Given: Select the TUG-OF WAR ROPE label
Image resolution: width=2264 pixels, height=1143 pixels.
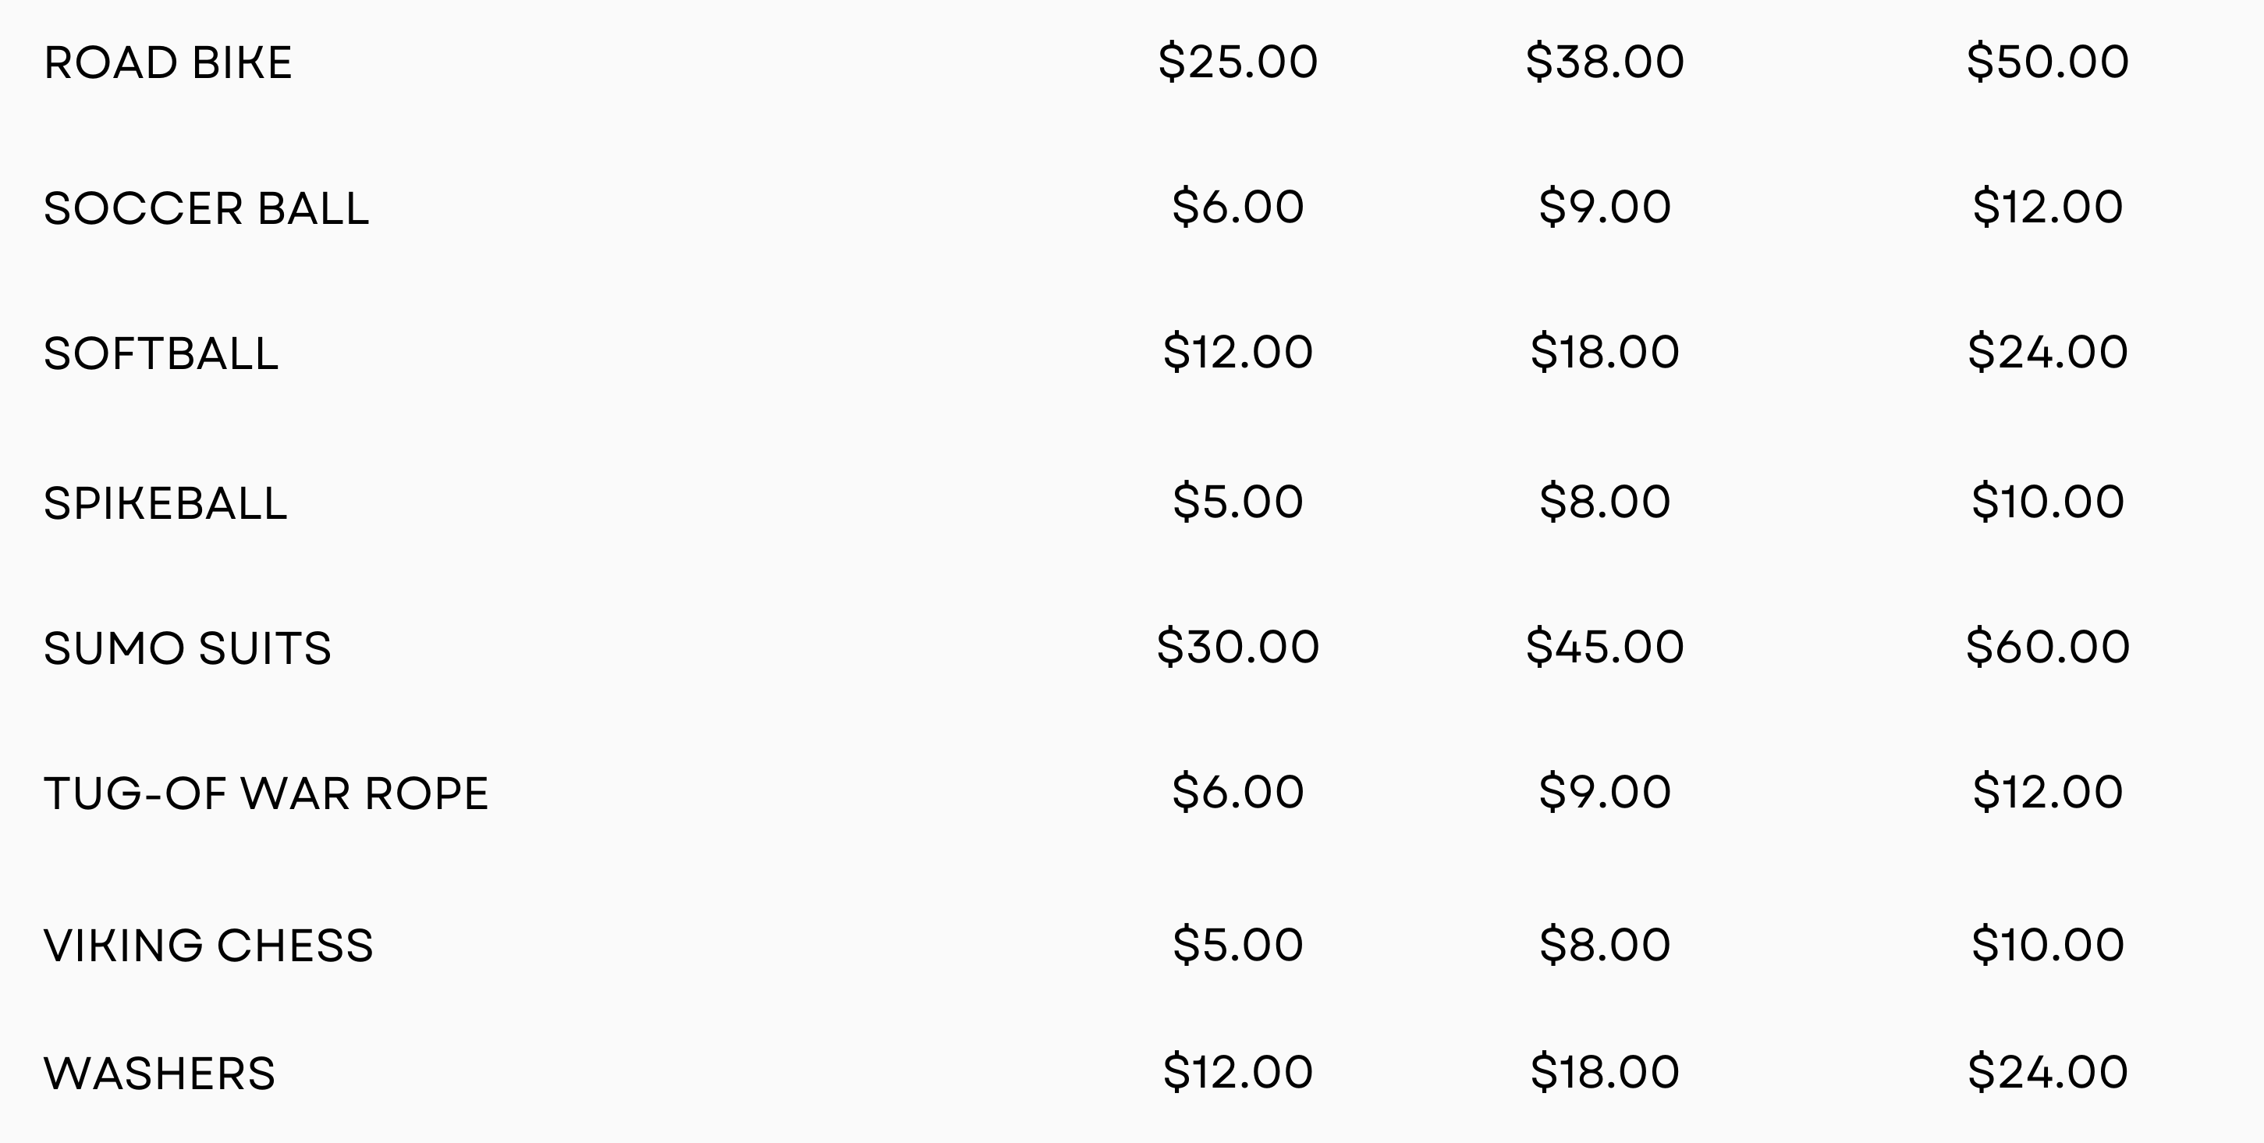Looking at the screenshot, I should [x=266, y=794].
